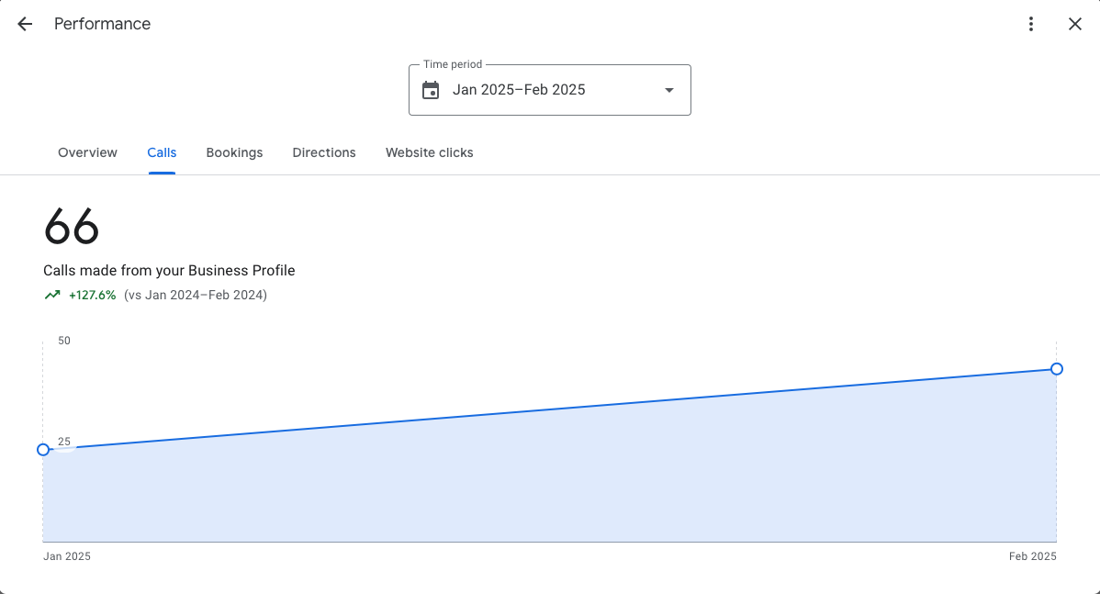Click the calendar icon in Time period
1100x594 pixels.
point(431,90)
